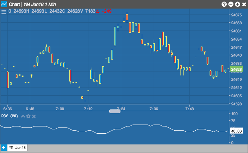This screenshot has height=153, width=248.
Task: Move PSY study up with arrow icon
Action: point(23,117)
